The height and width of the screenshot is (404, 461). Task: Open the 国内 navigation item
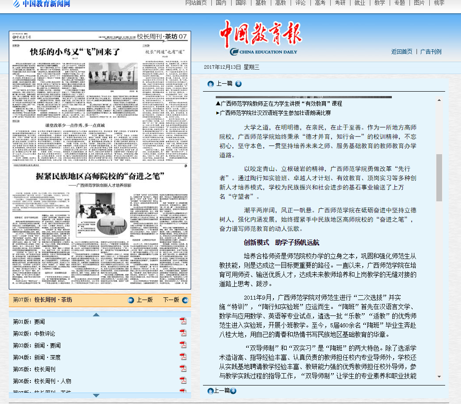[221, 3]
